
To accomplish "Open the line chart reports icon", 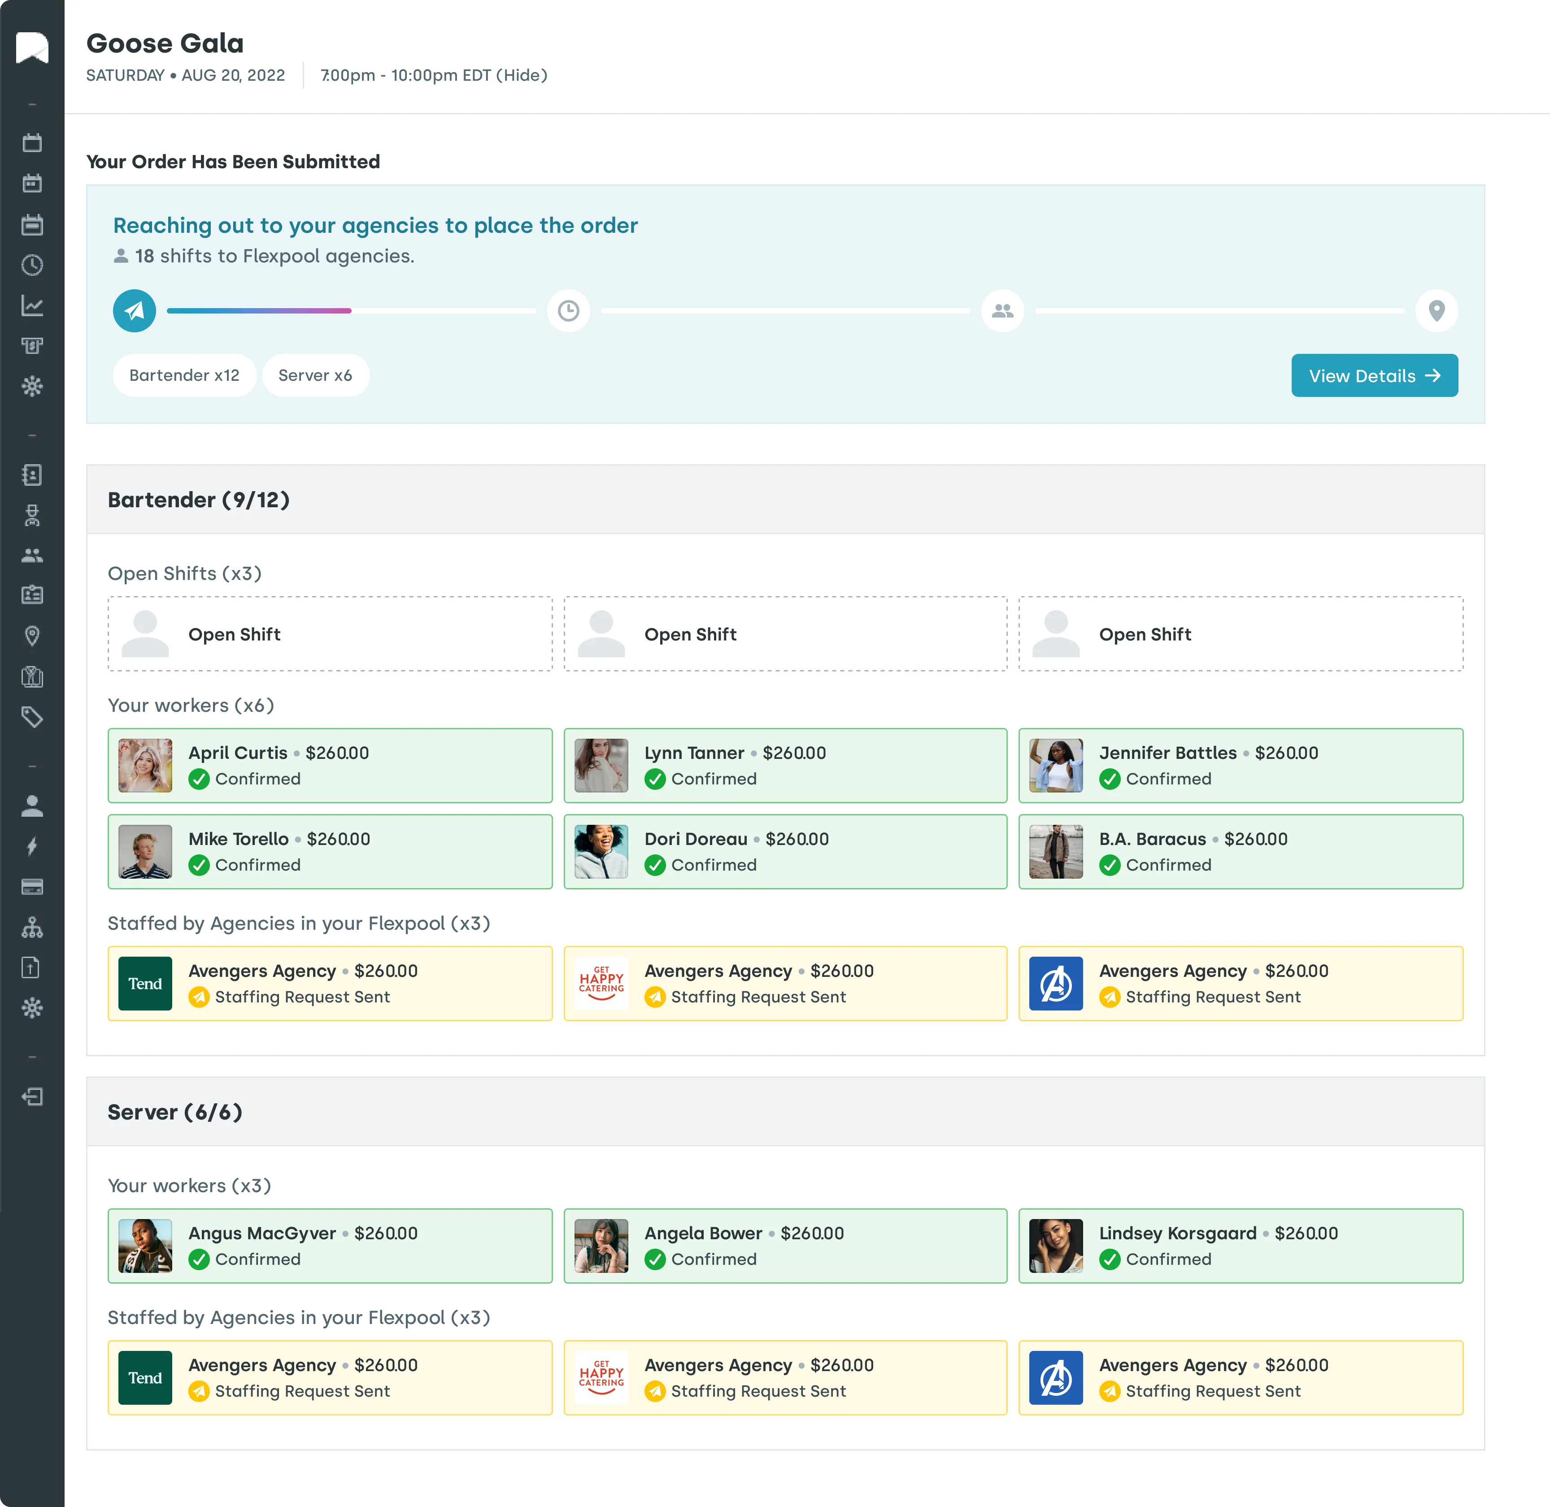I will (x=32, y=305).
